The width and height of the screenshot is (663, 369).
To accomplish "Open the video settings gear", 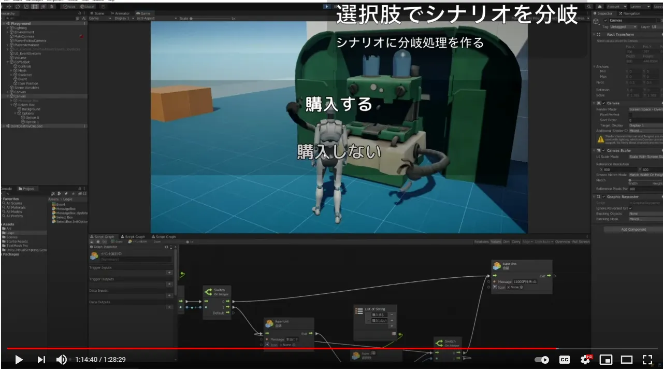I will click(x=586, y=359).
